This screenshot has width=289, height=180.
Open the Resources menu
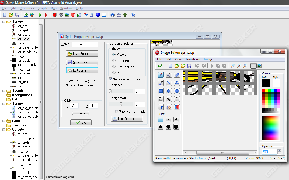(x=27, y=8)
